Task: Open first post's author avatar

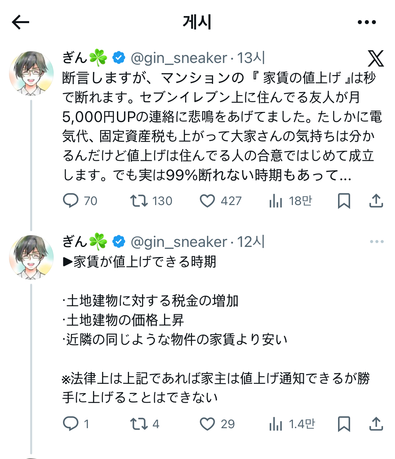Action: (31, 73)
